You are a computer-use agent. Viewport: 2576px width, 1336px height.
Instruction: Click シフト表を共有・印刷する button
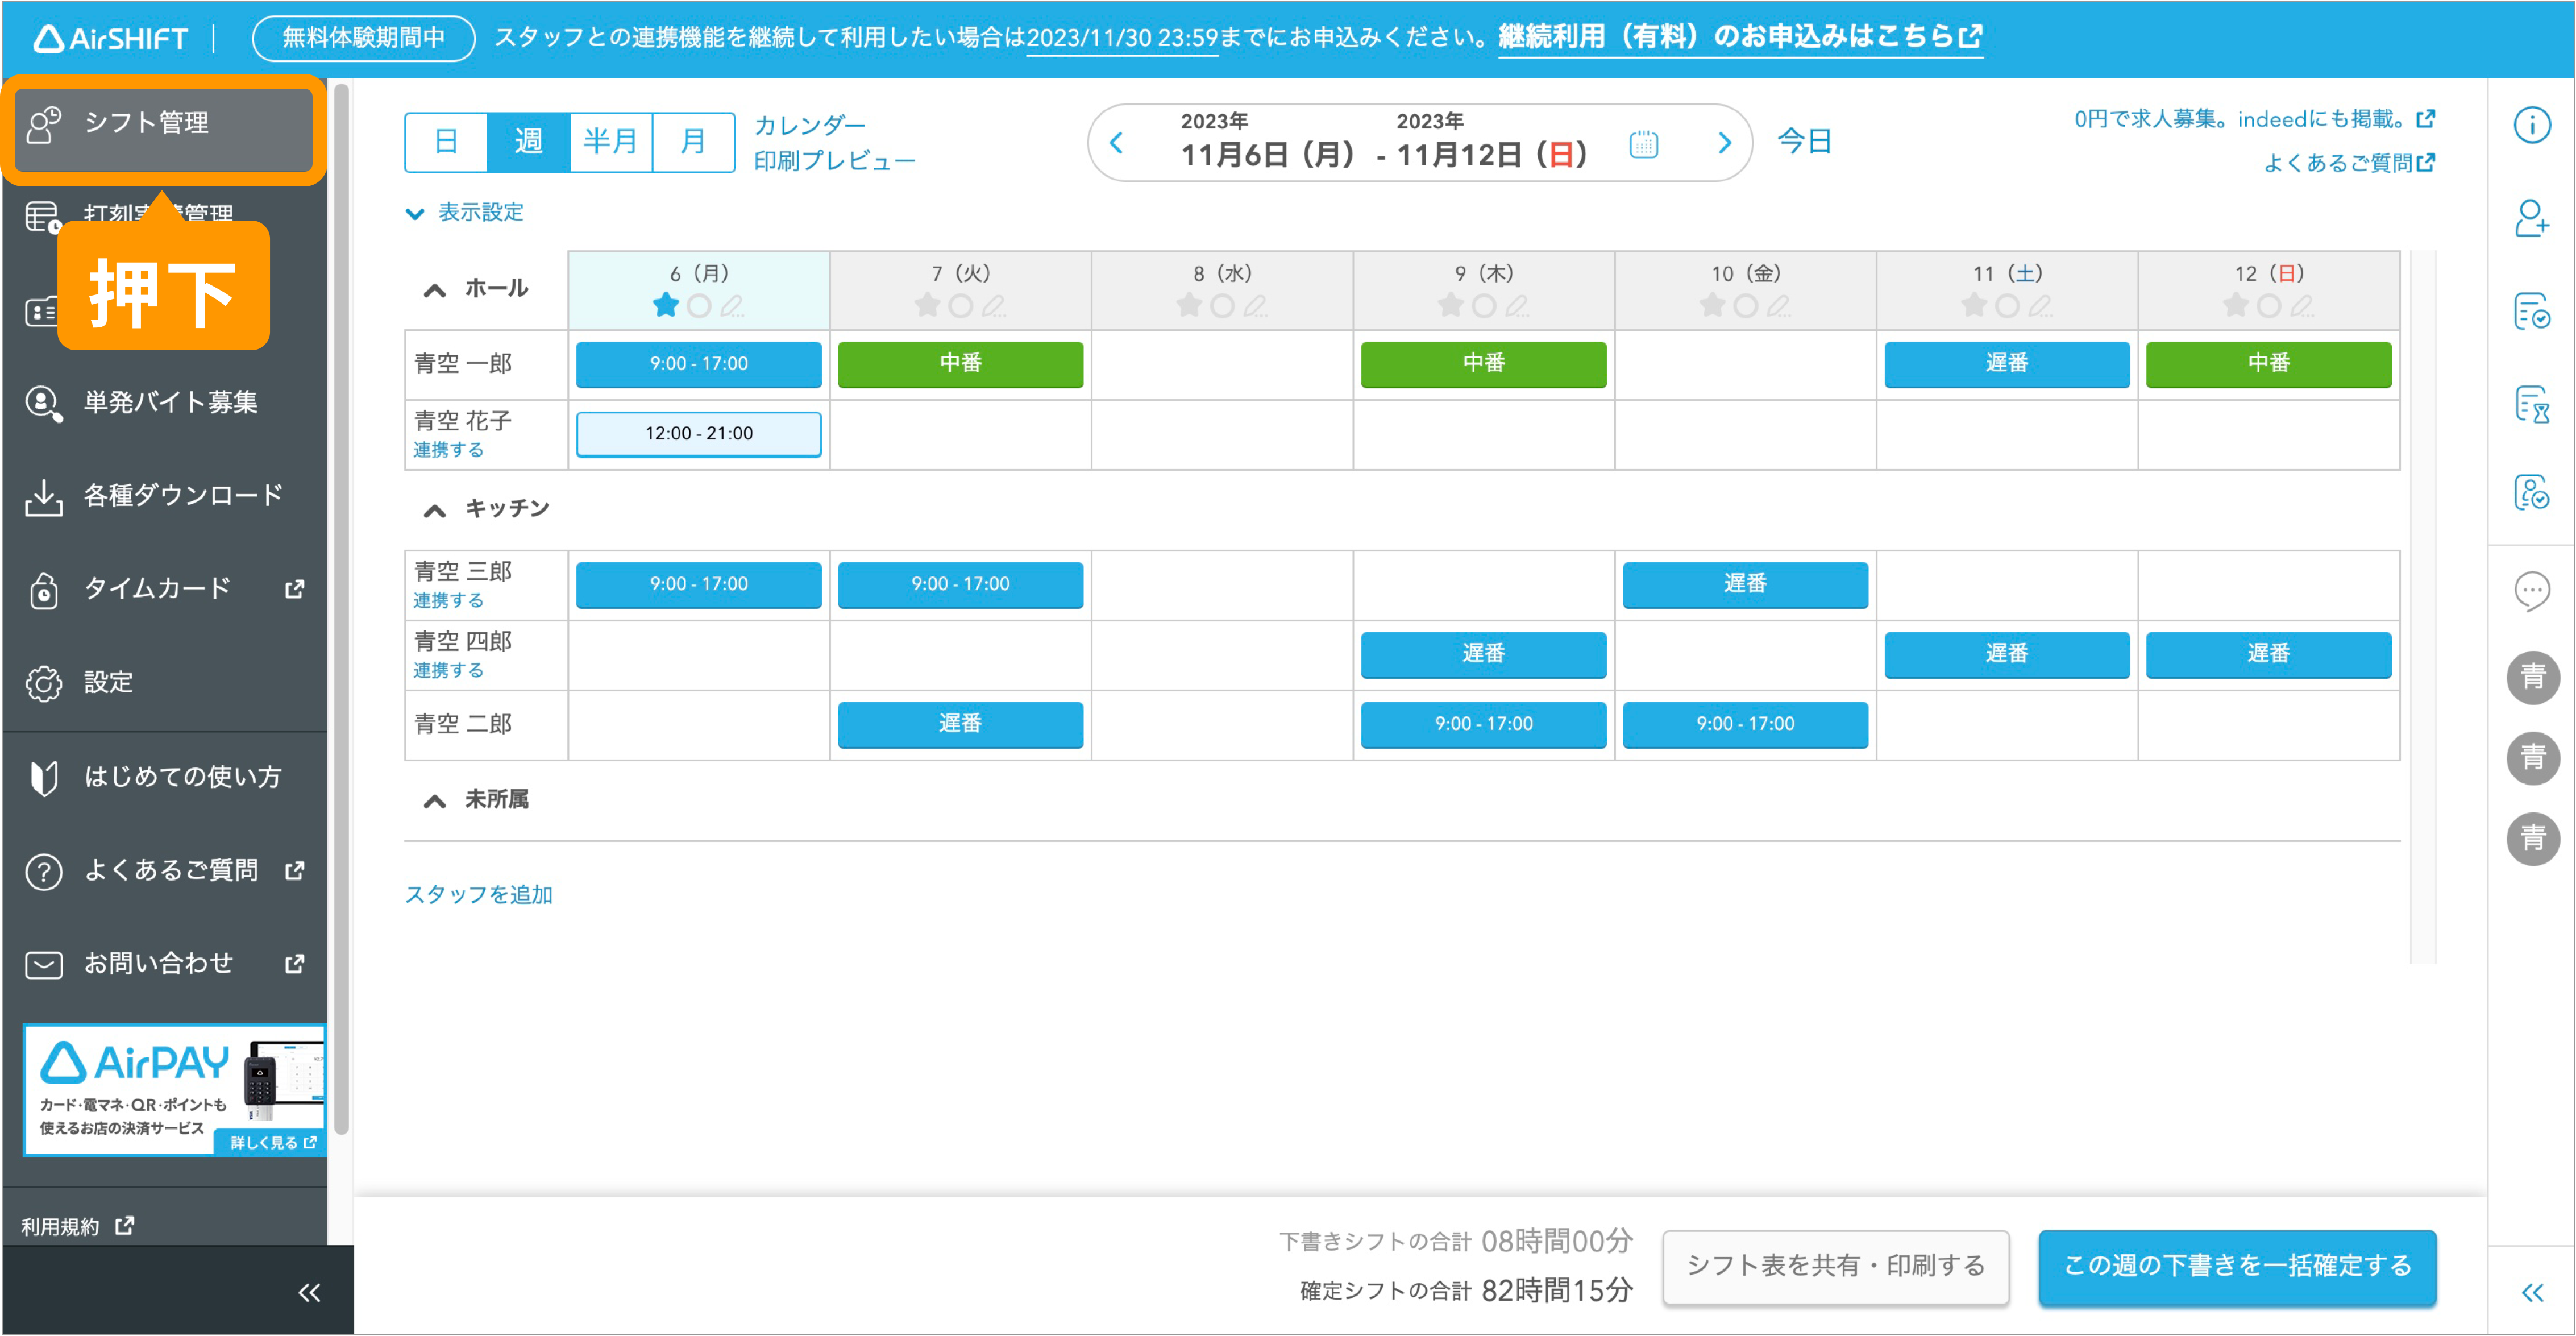pos(1836,1267)
